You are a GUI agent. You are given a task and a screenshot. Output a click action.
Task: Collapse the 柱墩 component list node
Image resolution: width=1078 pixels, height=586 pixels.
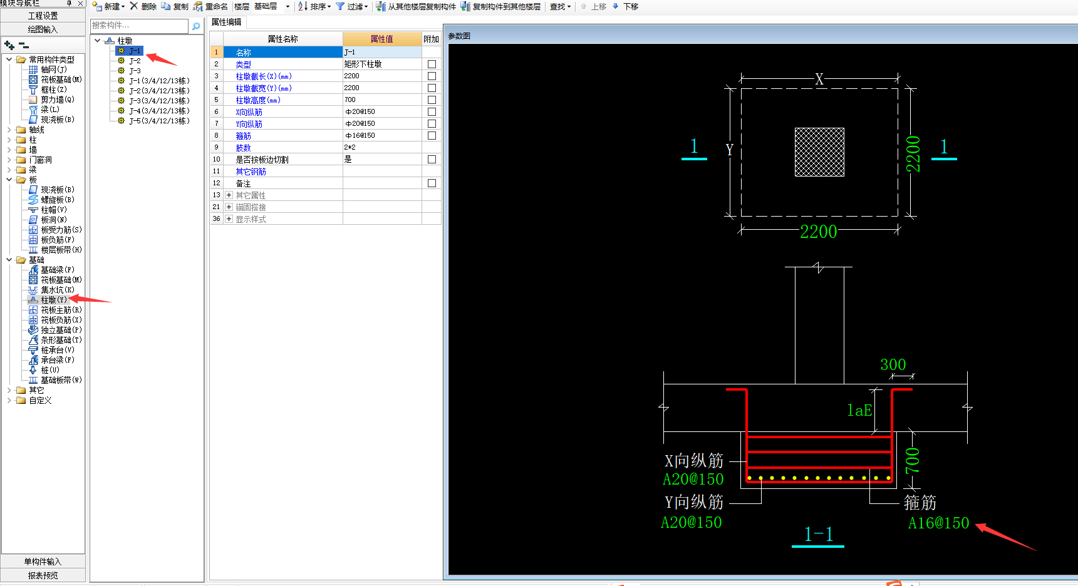click(97, 41)
